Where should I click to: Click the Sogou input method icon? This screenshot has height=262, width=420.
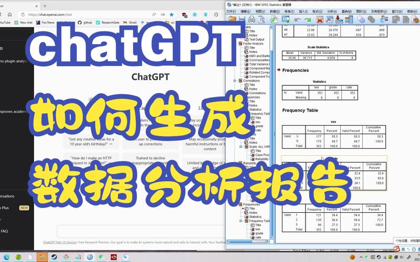397,249
